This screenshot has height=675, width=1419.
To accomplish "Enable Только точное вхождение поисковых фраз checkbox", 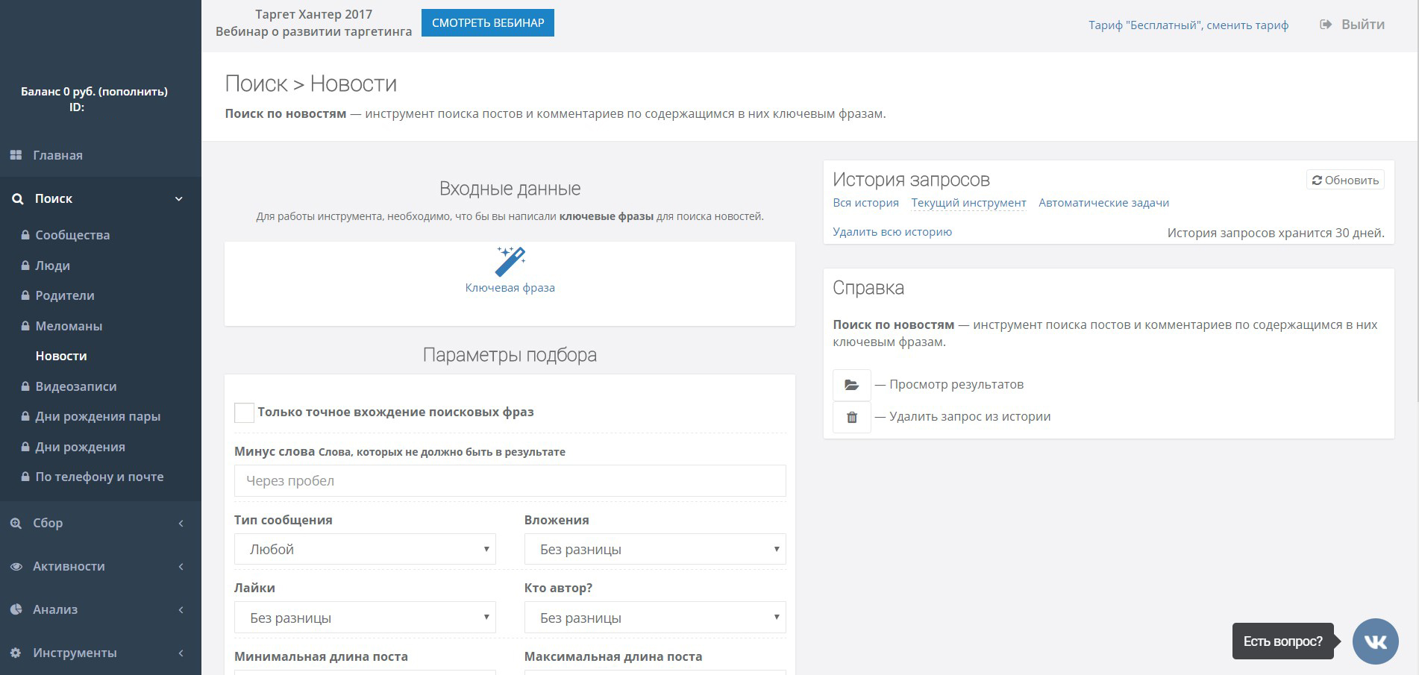I will (x=244, y=412).
